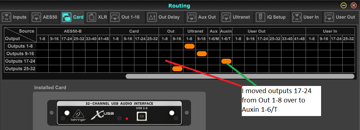This screenshot has height=130, width=360.
Task: Go to the Out 1-16 tab
Action: pyautogui.click(x=127, y=17)
